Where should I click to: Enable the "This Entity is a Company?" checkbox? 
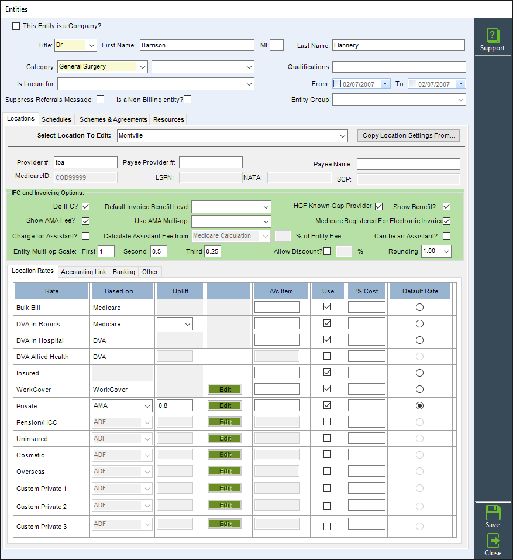pyautogui.click(x=16, y=26)
